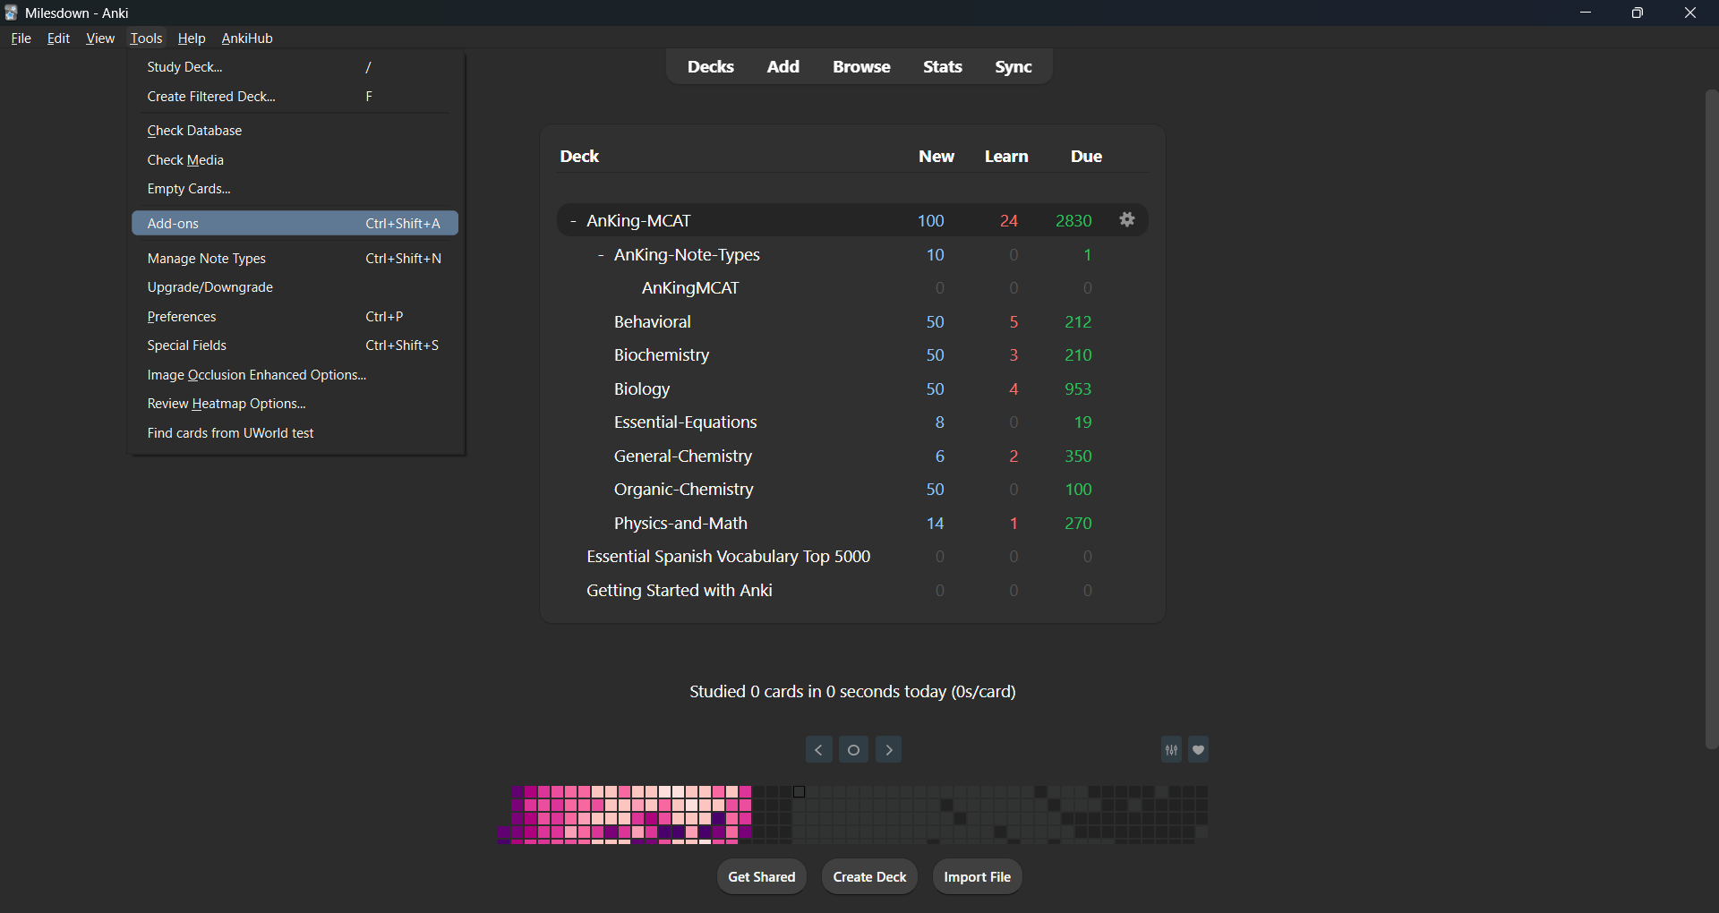Click the Due column header
The height and width of the screenshot is (913, 1719).
[x=1086, y=157]
